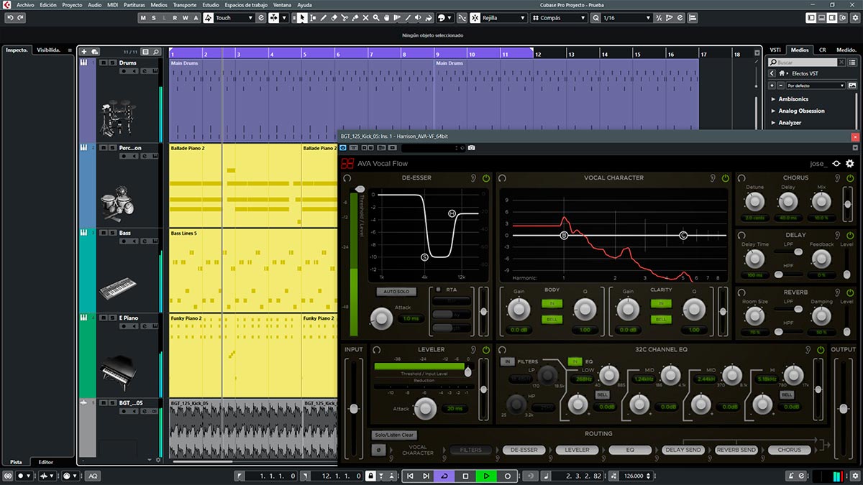Screen dimensions: 863x485
Task: Go to previous marker in transport
Action: point(410,476)
